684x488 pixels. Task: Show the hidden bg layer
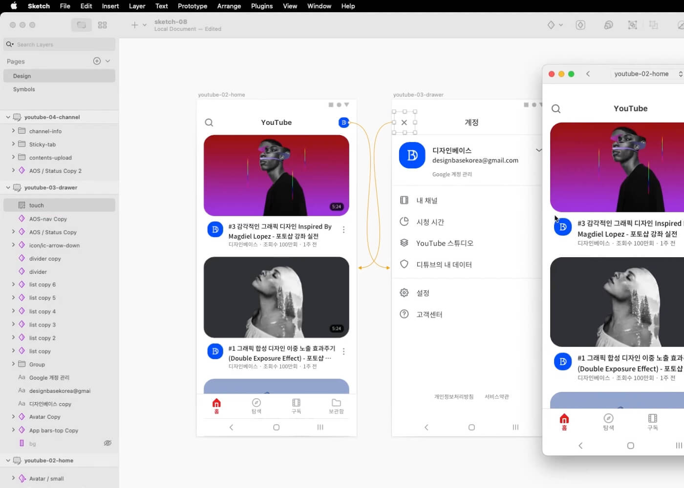pyautogui.click(x=107, y=443)
